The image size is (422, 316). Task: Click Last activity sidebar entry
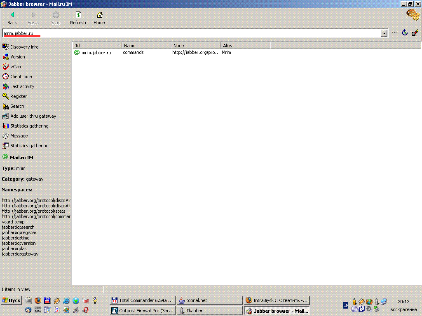click(22, 86)
